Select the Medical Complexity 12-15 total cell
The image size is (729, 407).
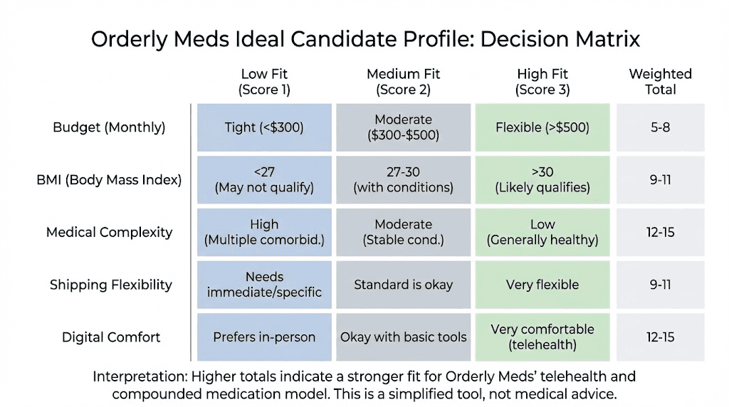(660, 232)
